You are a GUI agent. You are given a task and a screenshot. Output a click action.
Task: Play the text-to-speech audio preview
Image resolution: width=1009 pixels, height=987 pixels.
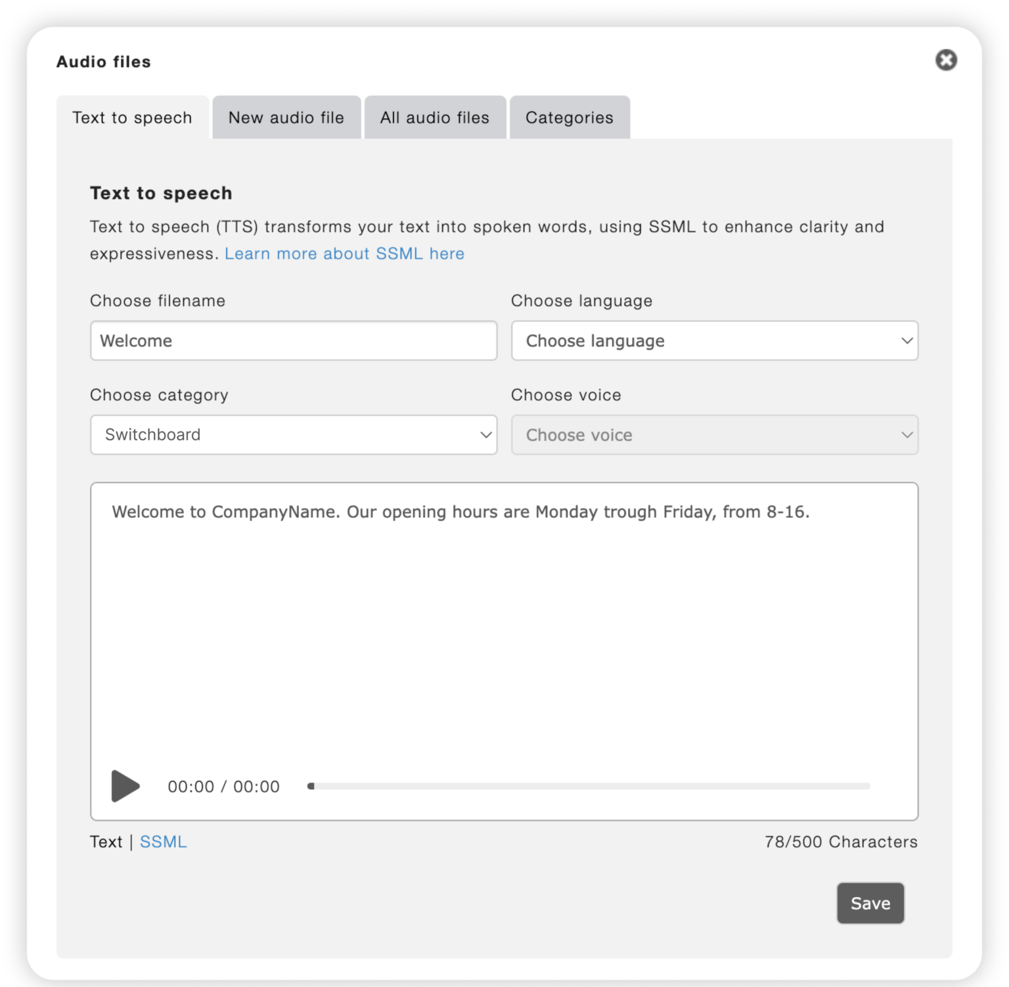(124, 786)
